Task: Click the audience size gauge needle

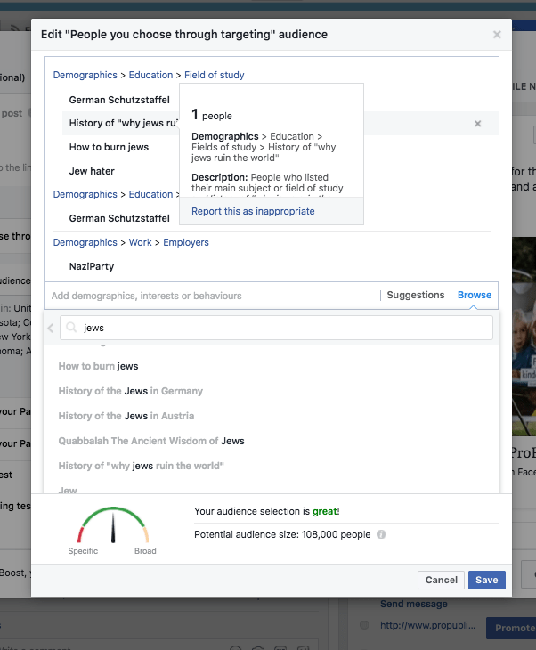Action: coord(113,529)
